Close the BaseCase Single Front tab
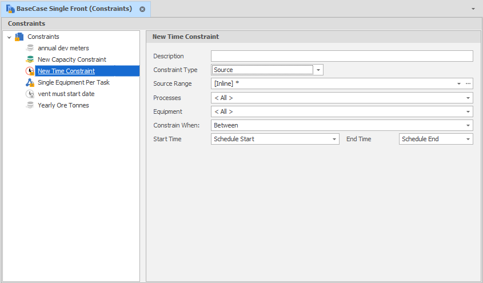Viewport: 483px width, 283px height. pyautogui.click(x=142, y=9)
